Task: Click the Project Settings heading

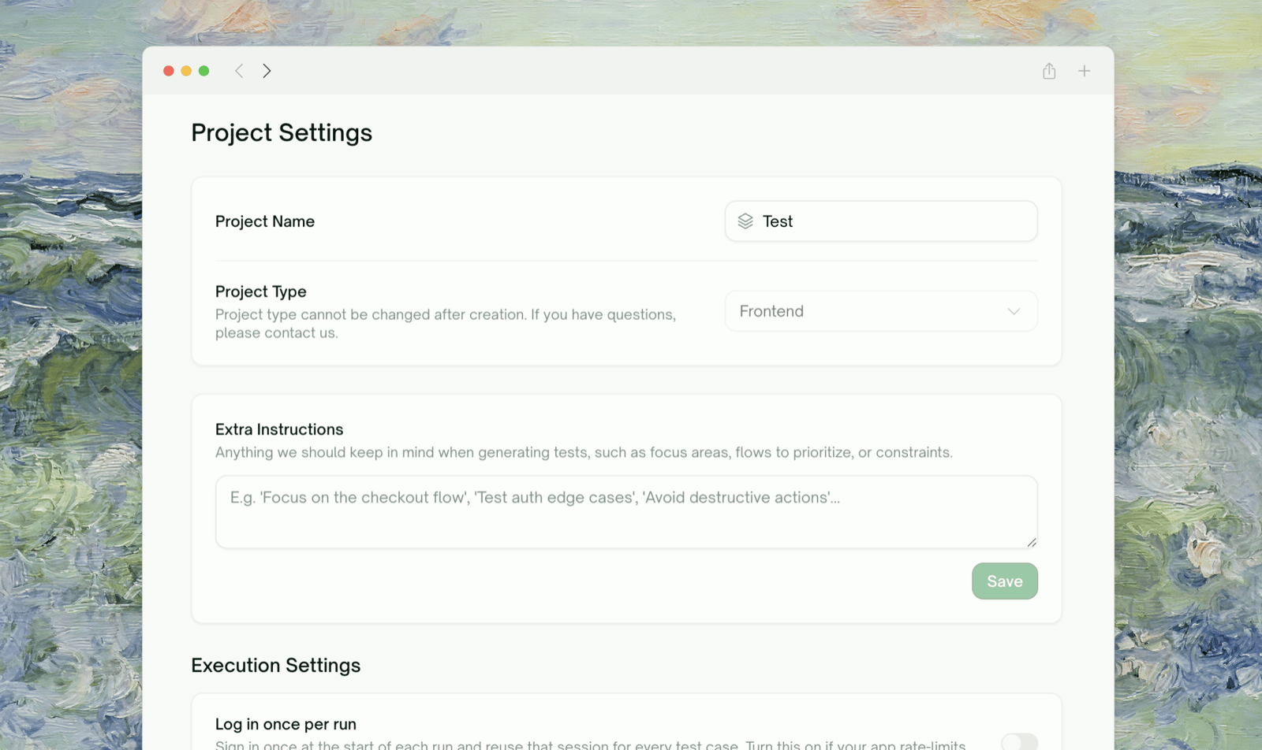Action: pos(282,133)
